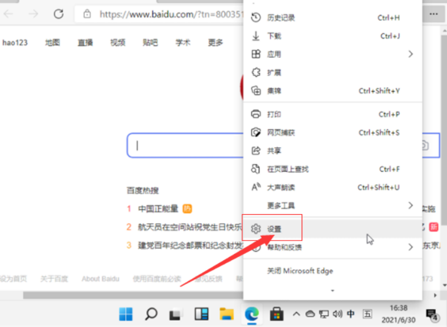Open the 地图 link
447x327 pixels.
53,42
